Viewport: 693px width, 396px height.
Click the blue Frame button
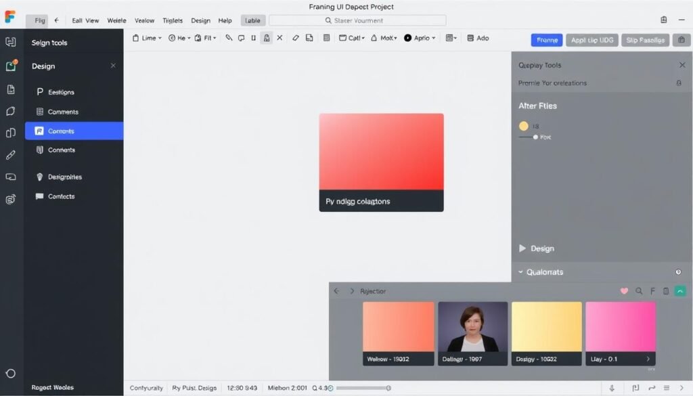coord(546,41)
